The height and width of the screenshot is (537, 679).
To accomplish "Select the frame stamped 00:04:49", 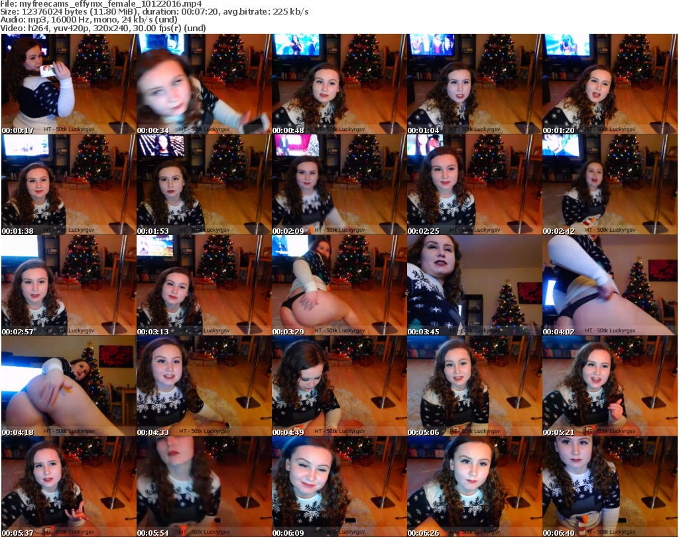I will tap(339, 386).
